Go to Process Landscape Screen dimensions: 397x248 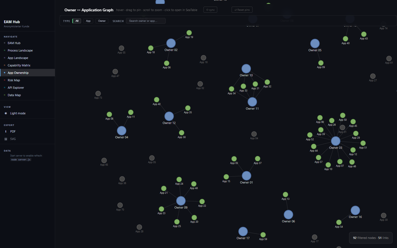(28, 50)
